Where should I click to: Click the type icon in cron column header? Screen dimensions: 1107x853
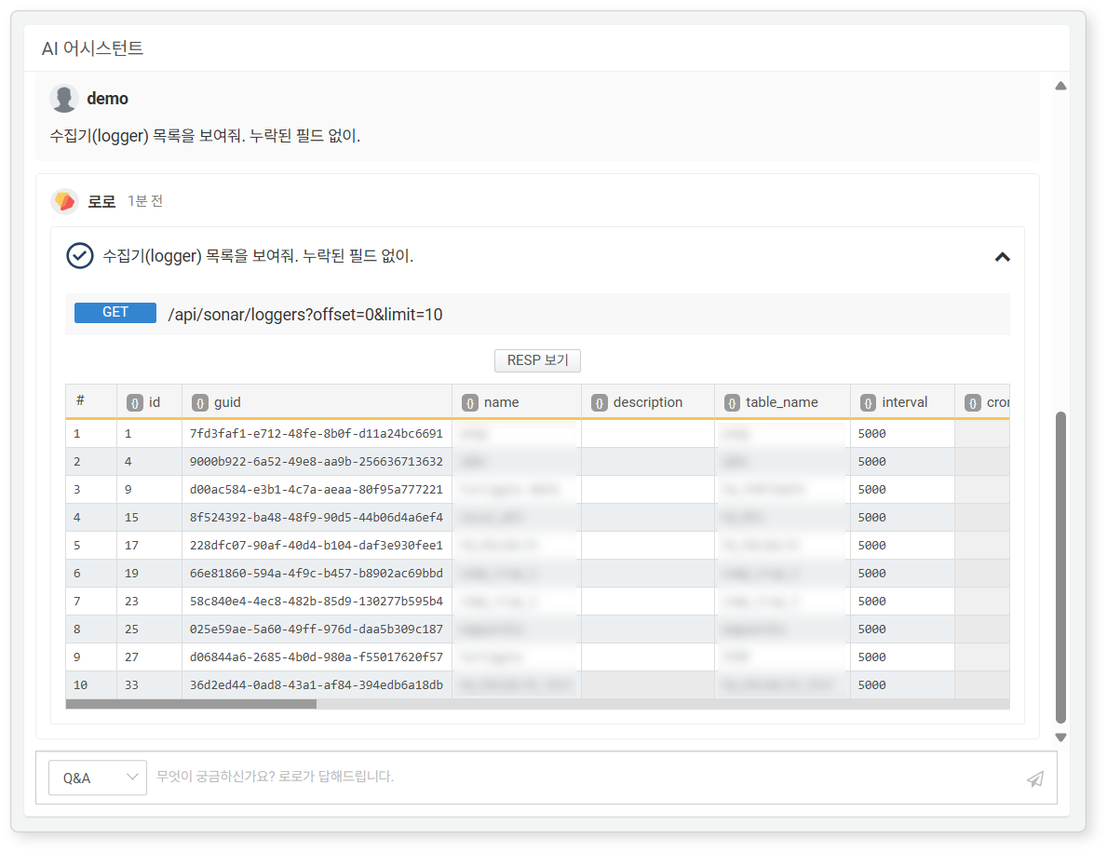coord(972,402)
